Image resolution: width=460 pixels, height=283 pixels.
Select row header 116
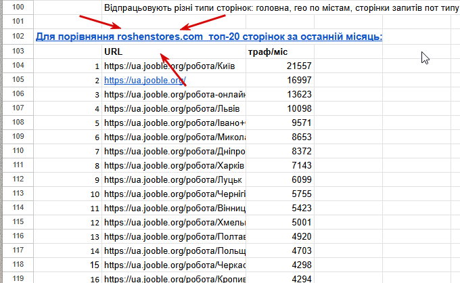point(18,236)
